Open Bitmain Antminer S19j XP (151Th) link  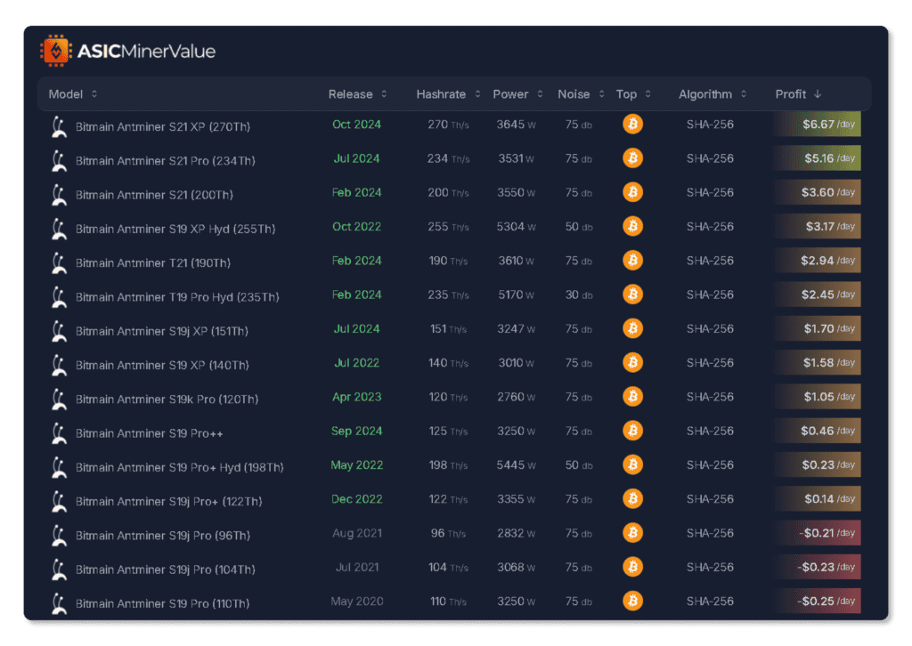[x=162, y=331]
